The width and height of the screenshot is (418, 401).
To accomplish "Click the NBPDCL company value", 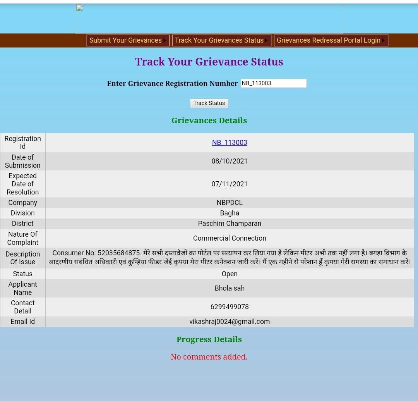I will point(230,203).
